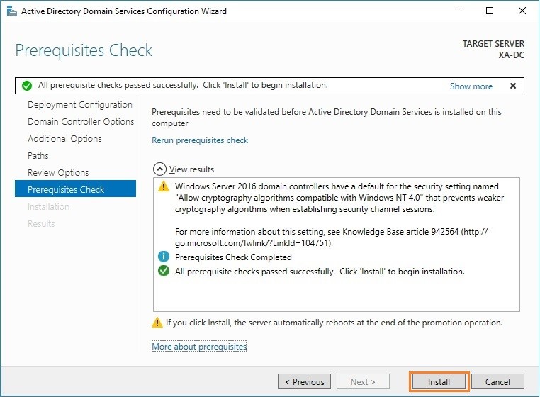Image resolution: width=540 pixels, height=397 pixels.
Task: Select Review Options in sidebar
Action: (x=58, y=172)
